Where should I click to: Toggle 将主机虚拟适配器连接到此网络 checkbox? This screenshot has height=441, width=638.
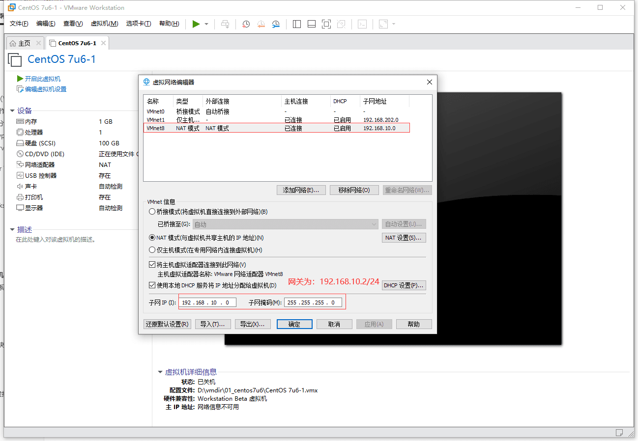[x=152, y=264]
